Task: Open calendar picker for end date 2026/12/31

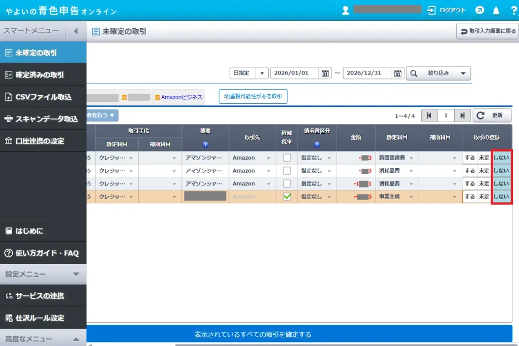Action: [x=397, y=73]
